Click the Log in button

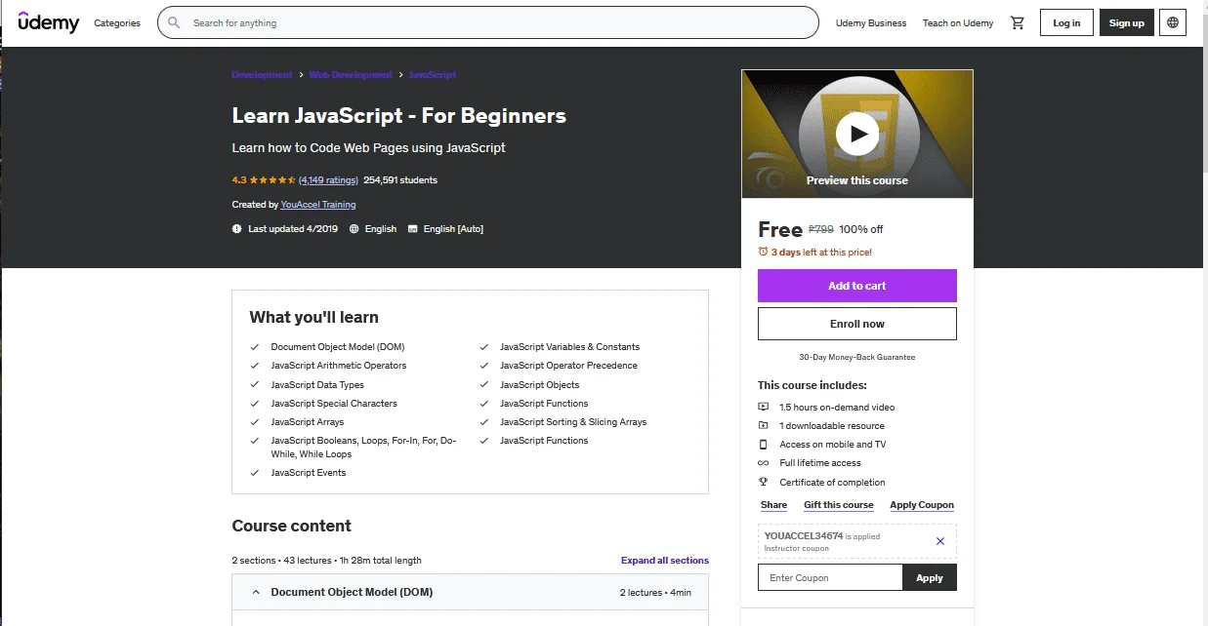point(1066,22)
